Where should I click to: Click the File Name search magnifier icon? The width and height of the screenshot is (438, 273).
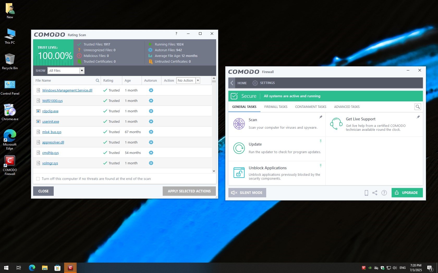pos(98,81)
